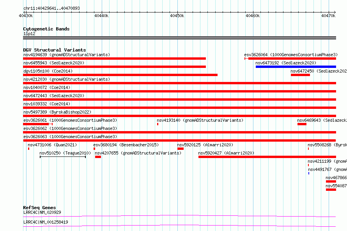This screenshot has height=231, width=347.
Task: Open gene LRRC4C|NM_020929
Action: tap(42, 212)
